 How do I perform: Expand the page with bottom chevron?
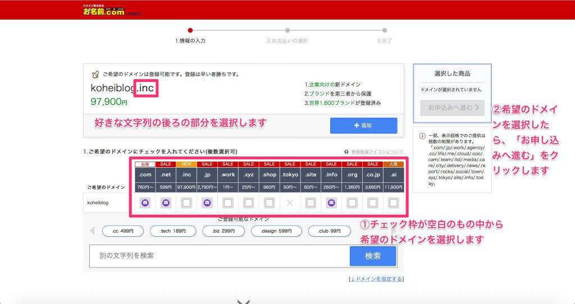pyautogui.click(x=243, y=301)
